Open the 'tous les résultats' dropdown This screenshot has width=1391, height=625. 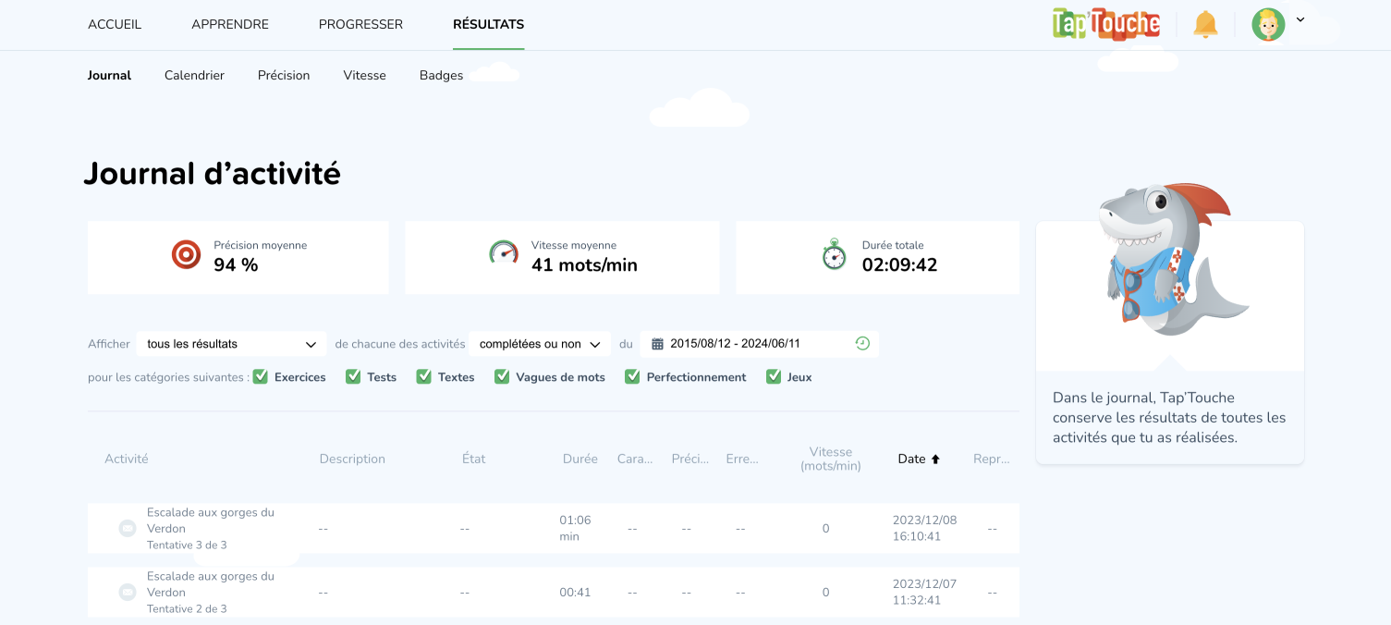point(231,344)
